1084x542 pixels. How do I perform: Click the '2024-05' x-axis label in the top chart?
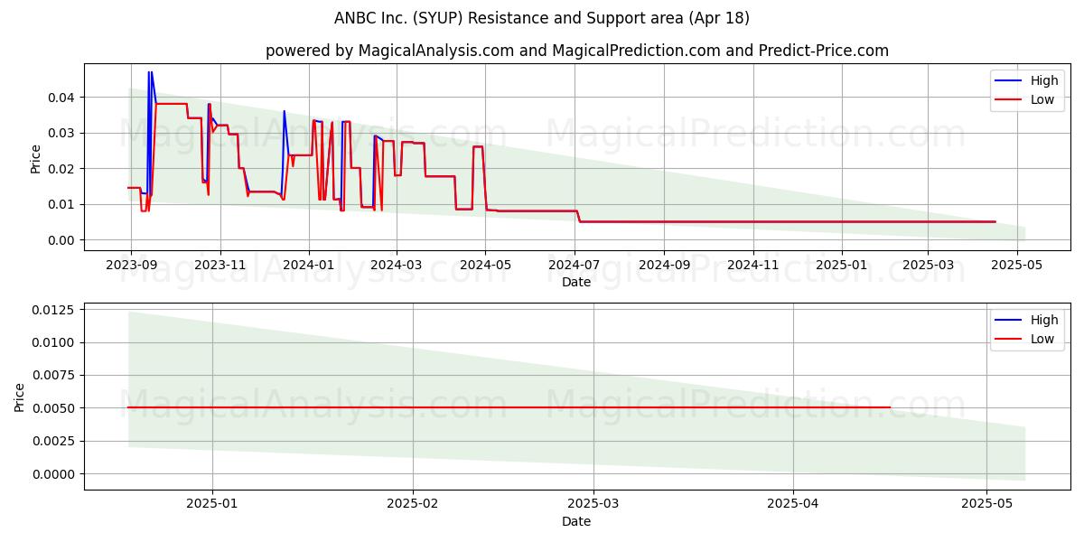(485, 265)
